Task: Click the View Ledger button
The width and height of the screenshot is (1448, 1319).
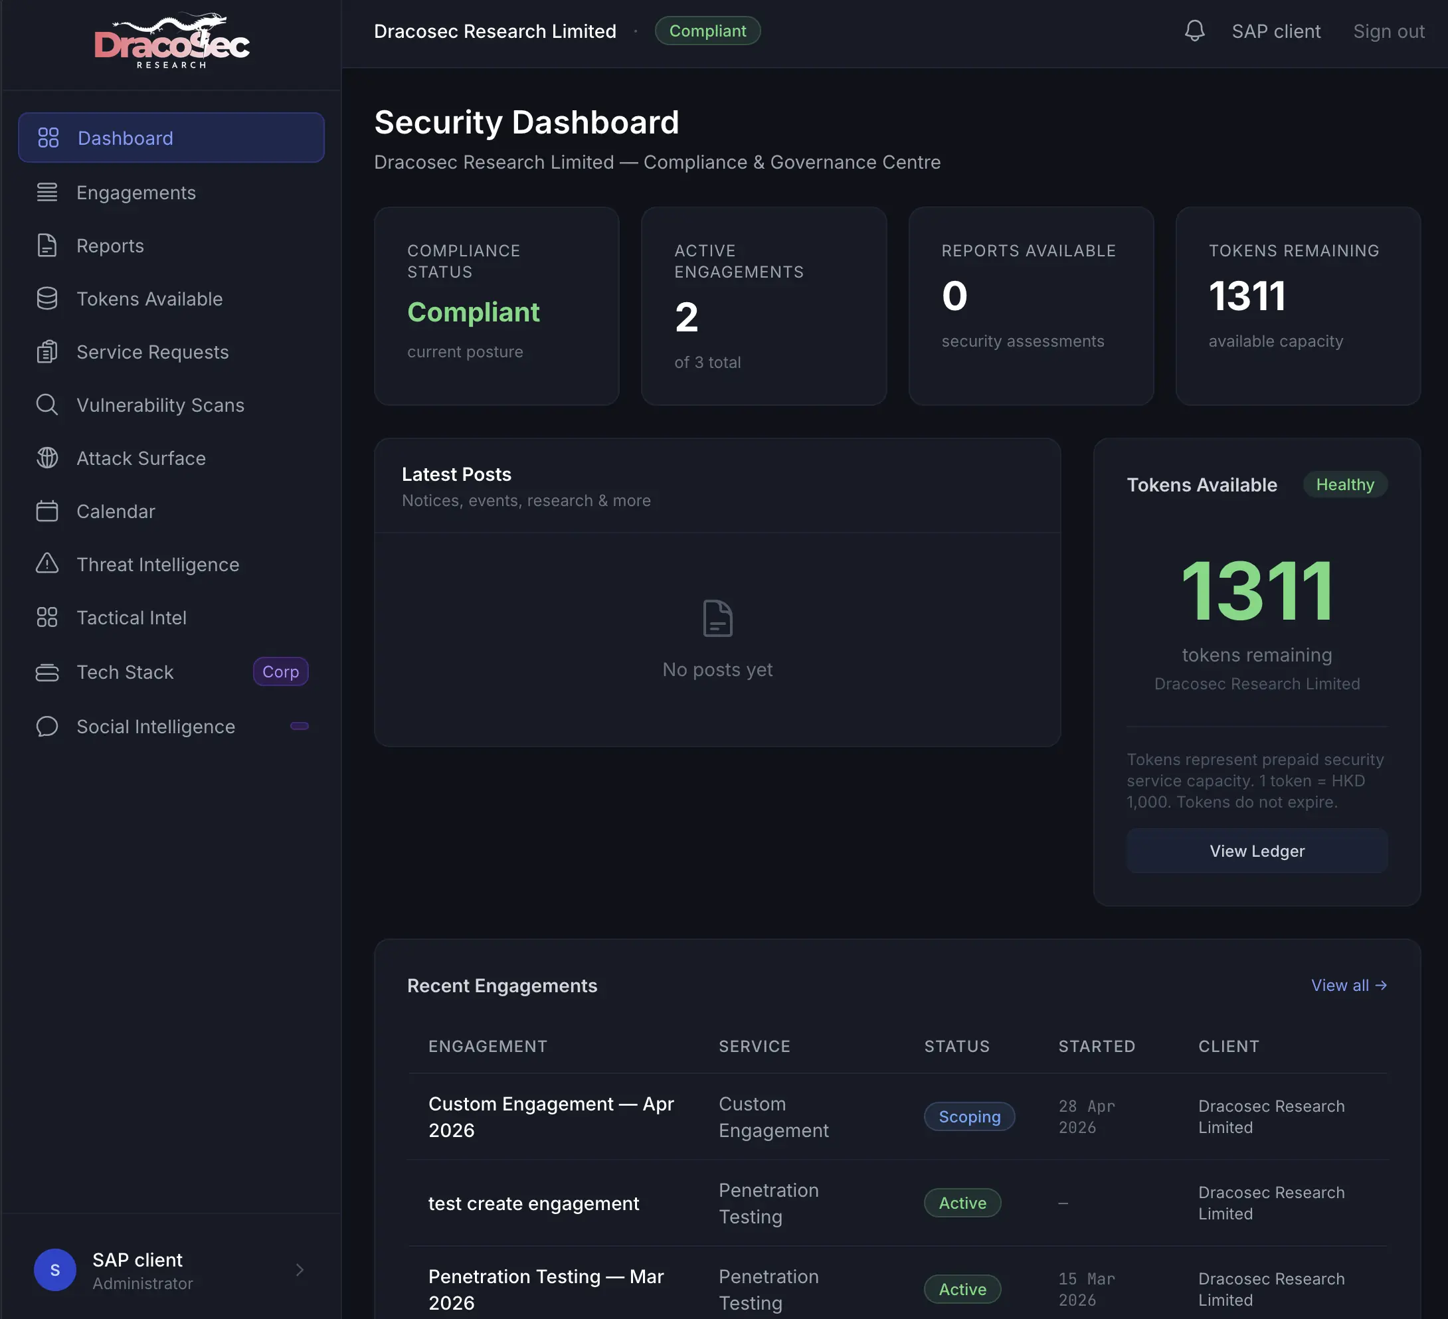Action: (x=1257, y=850)
